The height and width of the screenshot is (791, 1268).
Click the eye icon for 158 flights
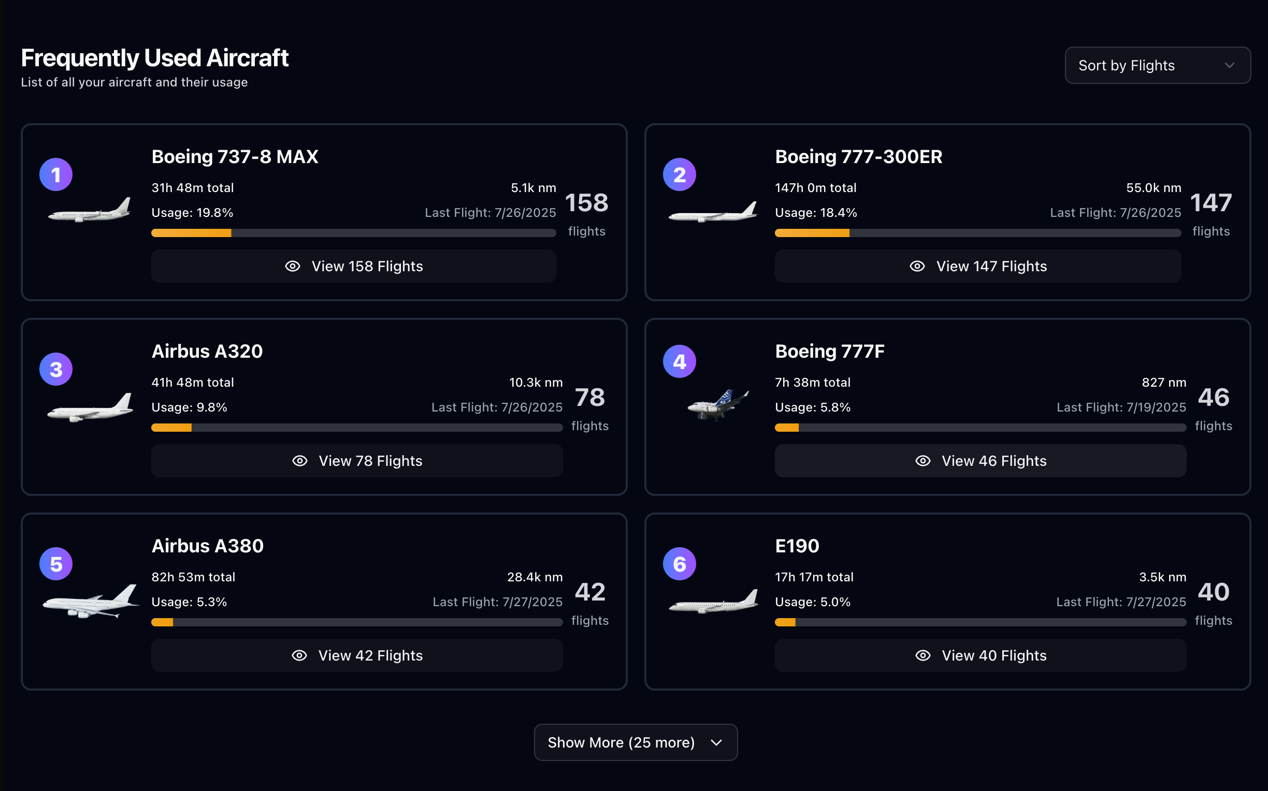pos(293,266)
